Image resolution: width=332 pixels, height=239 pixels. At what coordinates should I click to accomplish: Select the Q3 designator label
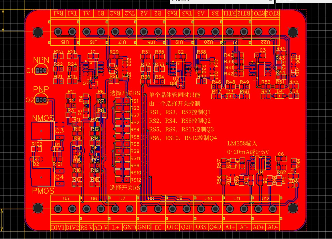pyautogui.click(x=60, y=131)
